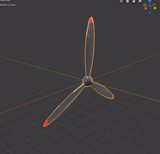This screenshot has width=160, height=154.
Task: Click the red tip of top blade
Action: (91, 20)
